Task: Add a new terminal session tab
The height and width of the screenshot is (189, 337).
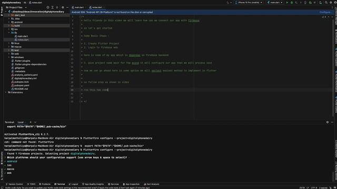Action: click(x=31, y=122)
